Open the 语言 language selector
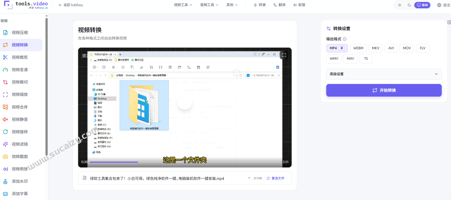The image size is (451, 200). (444, 5)
